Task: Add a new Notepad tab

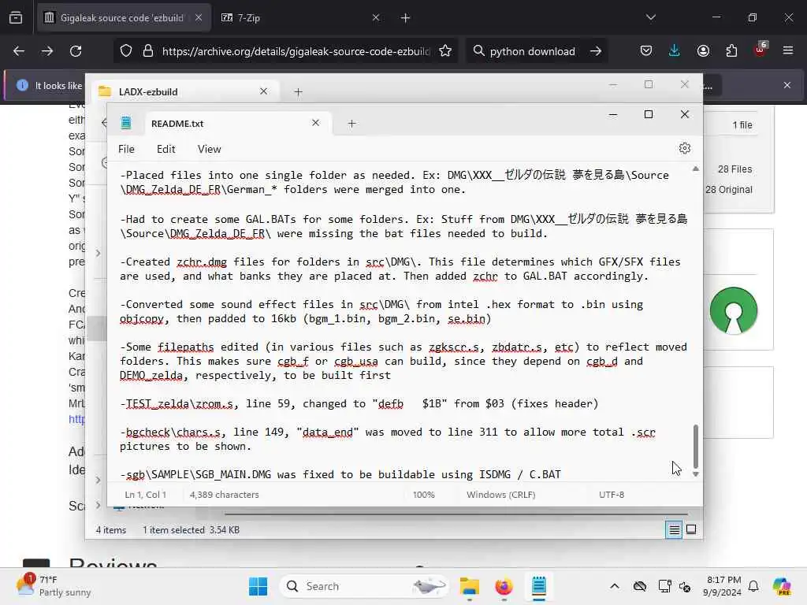Action: (351, 124)
